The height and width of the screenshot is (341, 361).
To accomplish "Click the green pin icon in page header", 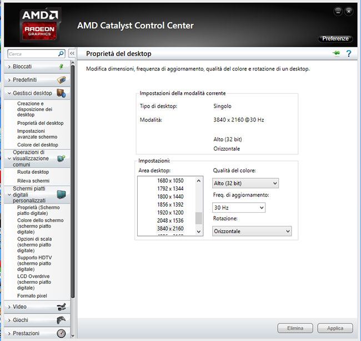I will point(337,53).
